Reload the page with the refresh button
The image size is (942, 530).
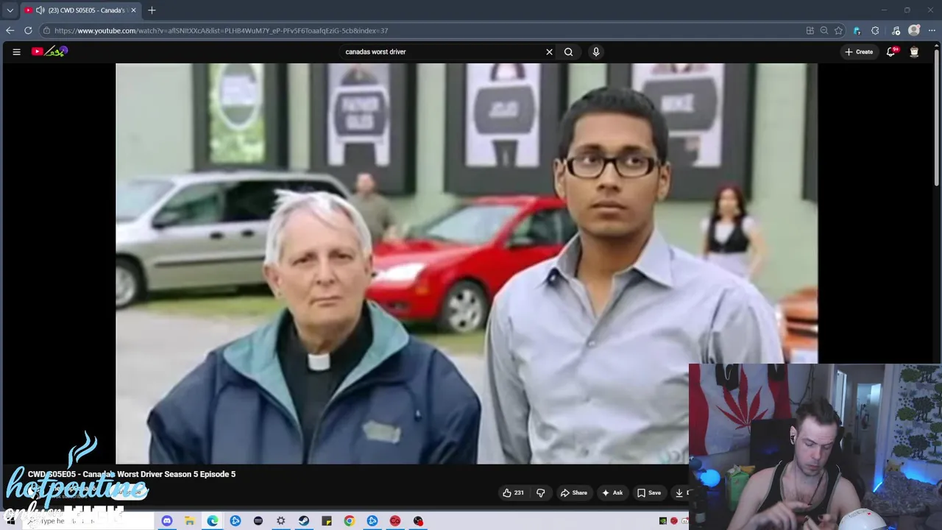[x=28, y=30]
